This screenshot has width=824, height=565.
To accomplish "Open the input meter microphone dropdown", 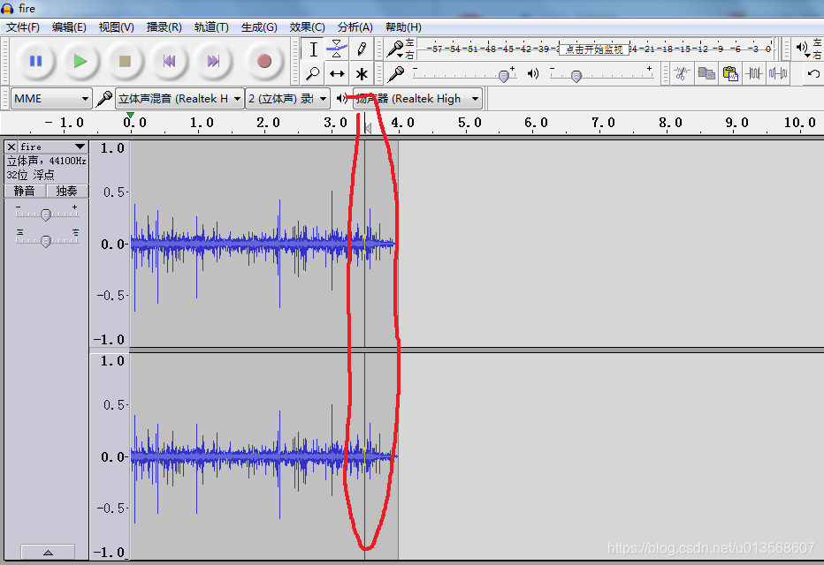I will [395, 49].
